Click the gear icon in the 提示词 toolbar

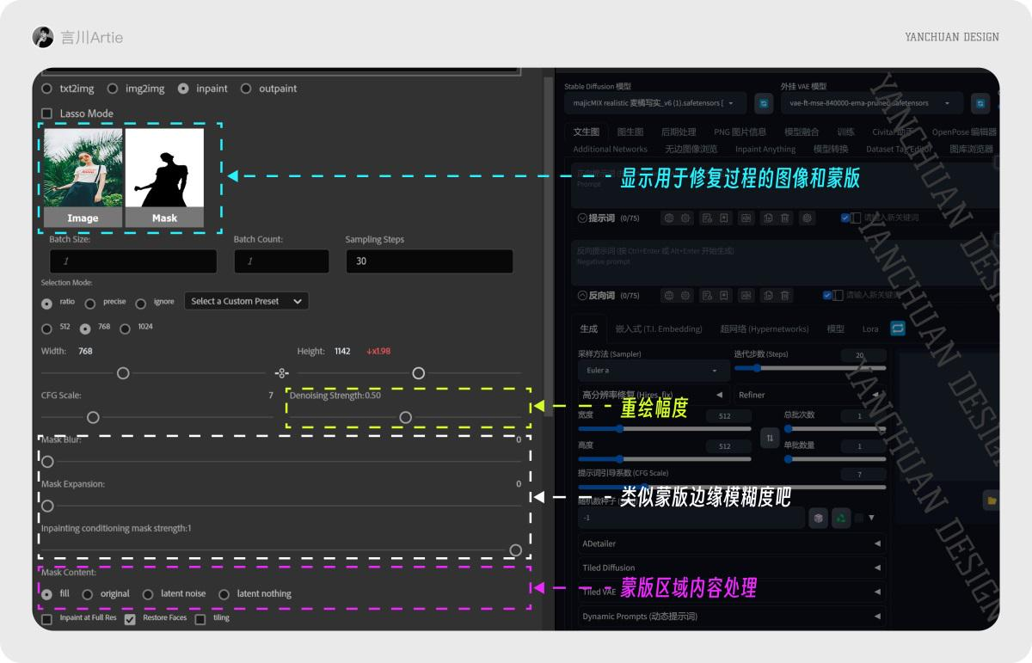coord(807,218)
